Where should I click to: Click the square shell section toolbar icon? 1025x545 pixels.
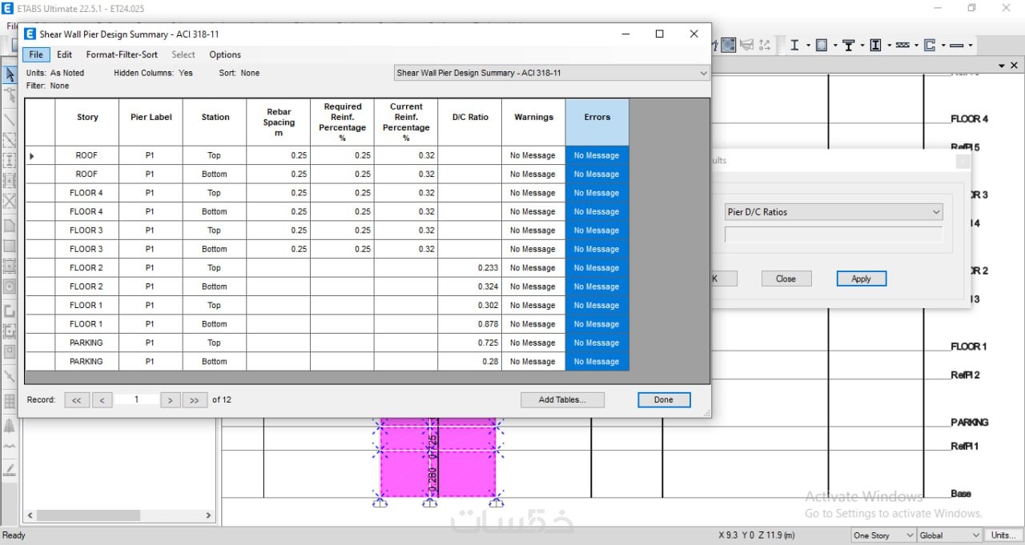[822, 45]
